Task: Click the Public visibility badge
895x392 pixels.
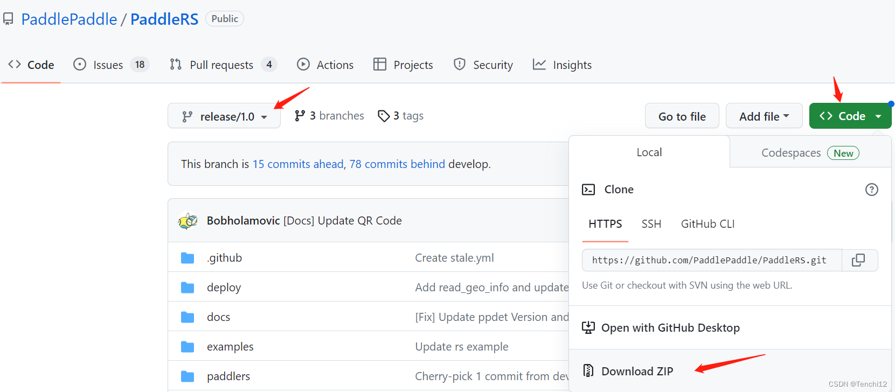Action: pos(225,19)
